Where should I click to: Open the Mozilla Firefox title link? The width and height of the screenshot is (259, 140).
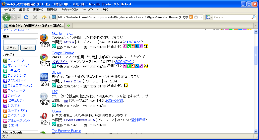click(x=62, y=34)
